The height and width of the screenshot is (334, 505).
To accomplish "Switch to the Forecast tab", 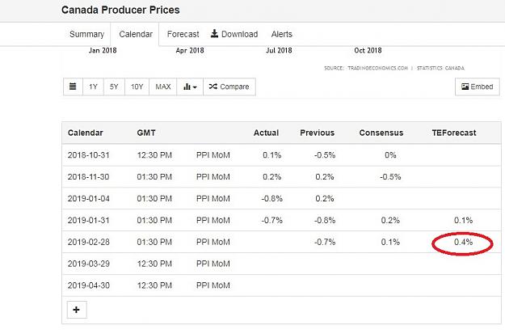I will [183, 34].
